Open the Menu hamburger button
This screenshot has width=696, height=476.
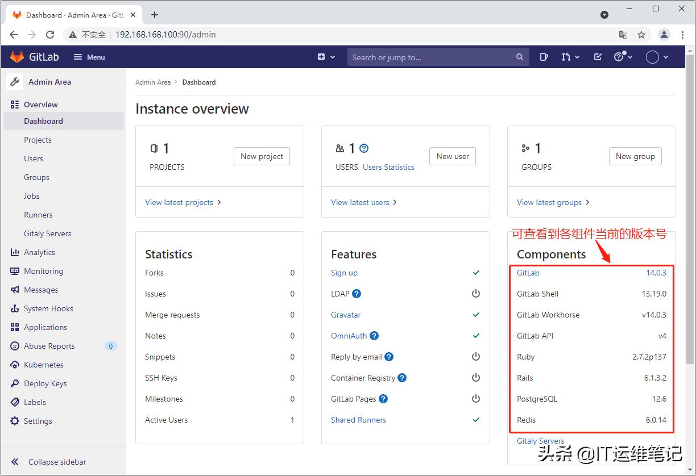89,57
